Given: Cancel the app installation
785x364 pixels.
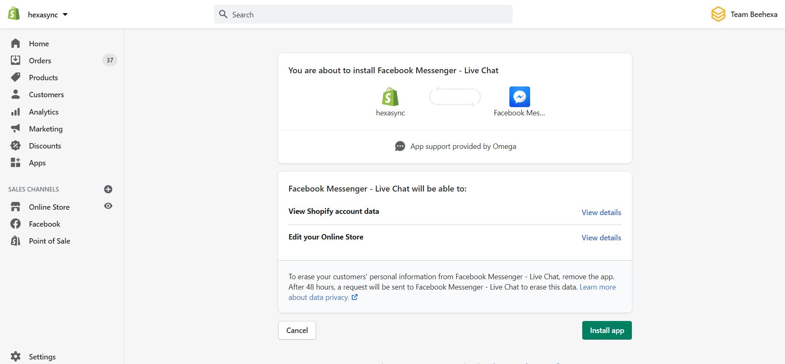Looking at the screenshot, I should click(x=297, y=330).
